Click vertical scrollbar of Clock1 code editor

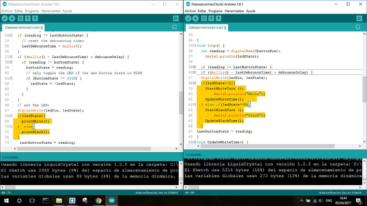coord(181,103)
